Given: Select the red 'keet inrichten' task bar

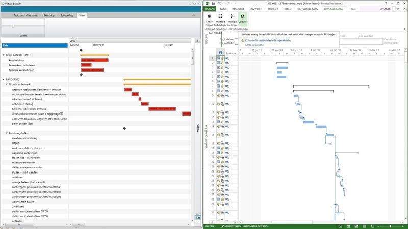Looking at the screenshot, I should 88,60.
